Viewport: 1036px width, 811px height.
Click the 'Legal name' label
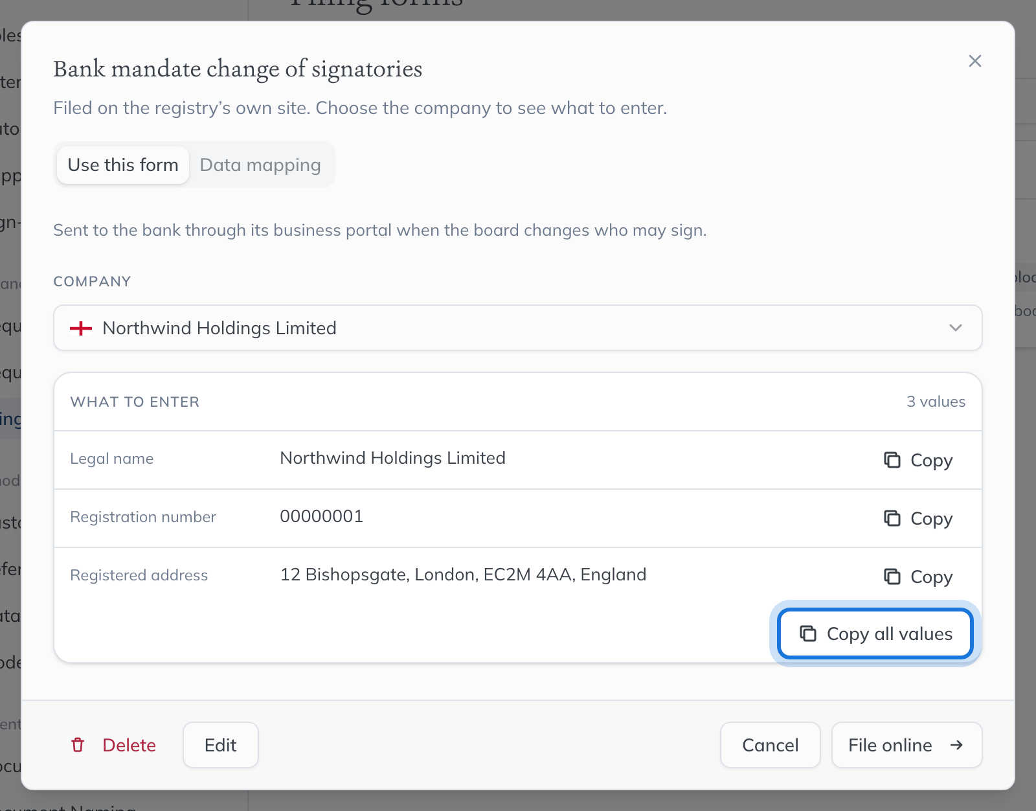tap(111, 459)
